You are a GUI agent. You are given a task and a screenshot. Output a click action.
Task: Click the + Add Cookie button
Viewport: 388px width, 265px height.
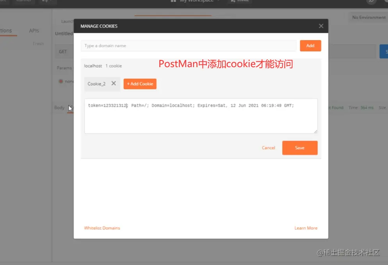[140, 84]
